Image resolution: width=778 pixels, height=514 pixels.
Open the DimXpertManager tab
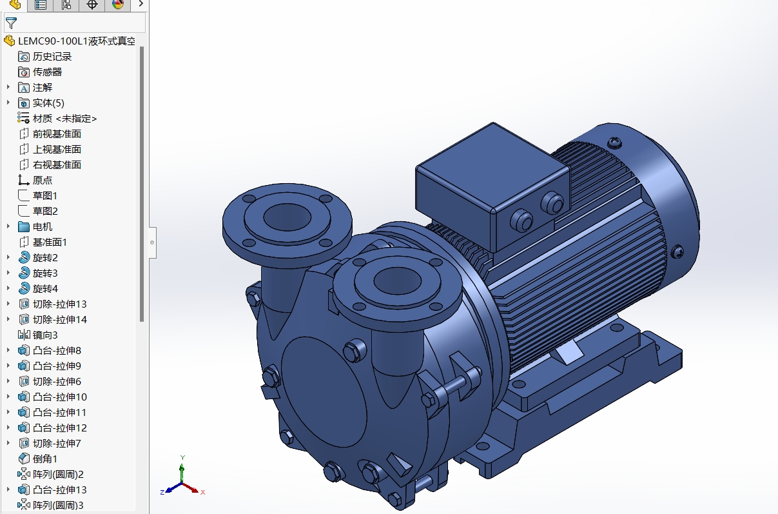(x=92, y=5)
